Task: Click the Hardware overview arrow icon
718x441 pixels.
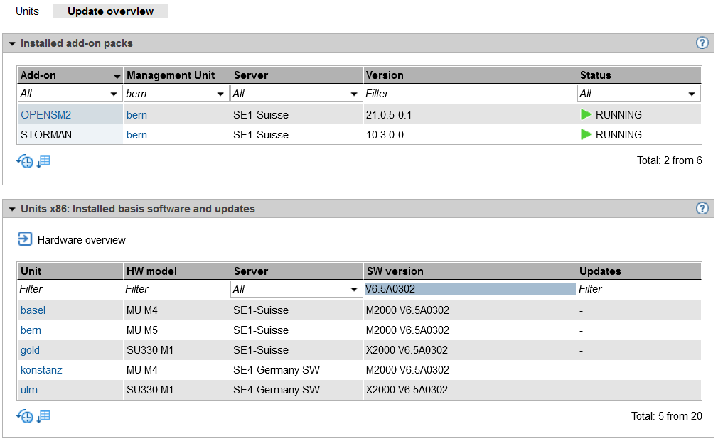Action: pos(26,239)
